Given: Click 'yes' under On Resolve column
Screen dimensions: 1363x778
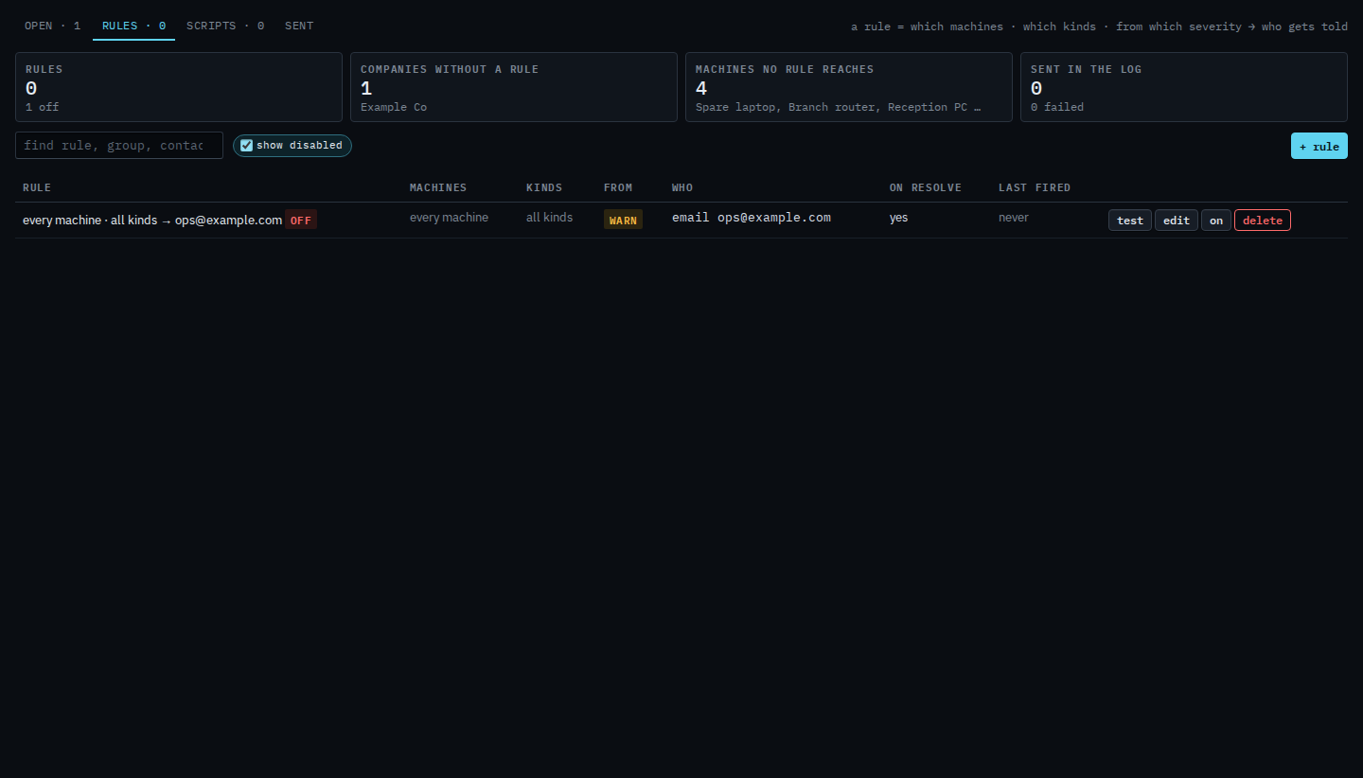Looking at the screenshot, I should [x=898, y=218].
